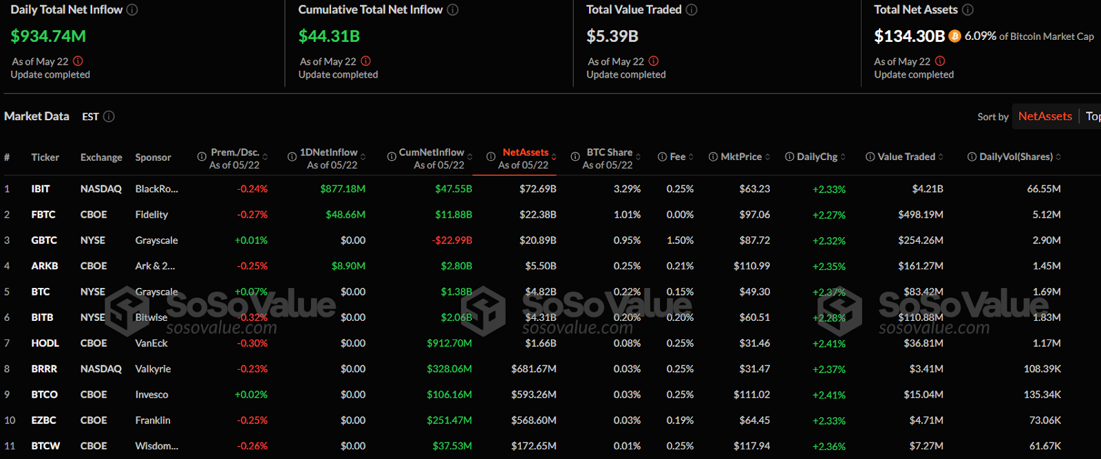Click info icon beside Cumulative Total Net Inflow
This screenshot has width=1101, height=459.
(453, 10)
